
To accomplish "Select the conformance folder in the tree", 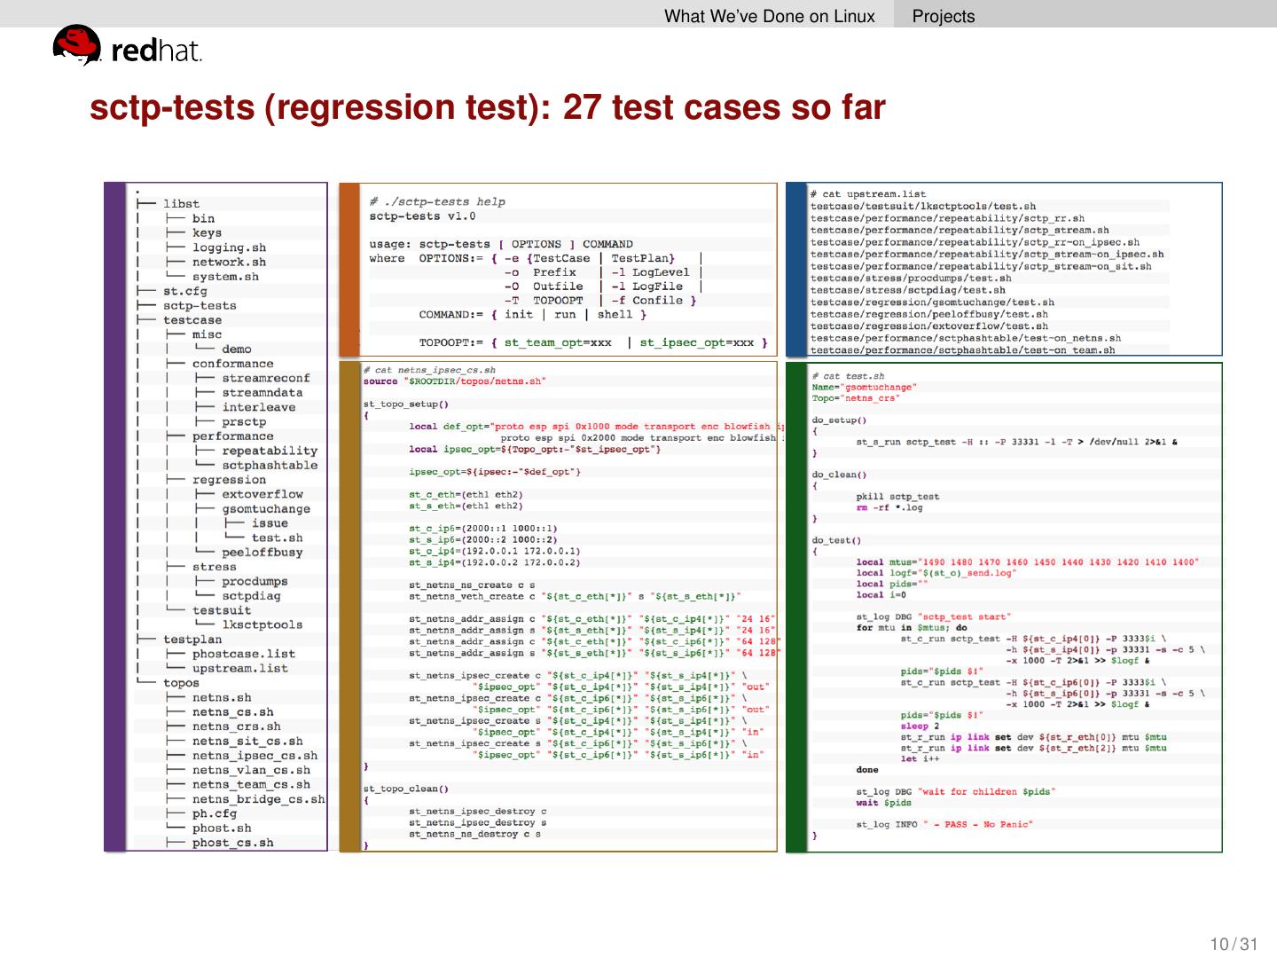I will (232, 364).
